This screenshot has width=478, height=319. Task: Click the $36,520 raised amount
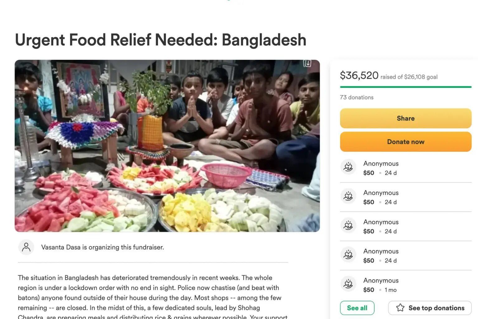coord(359,75)
